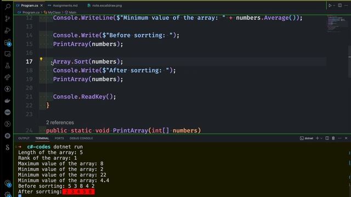Click line number 17 in gutter

click(x=29, y=62)
